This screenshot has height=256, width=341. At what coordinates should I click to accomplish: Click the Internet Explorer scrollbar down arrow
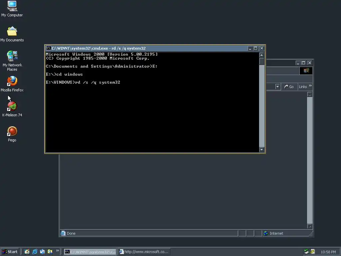pyautogui.click(x=310, y=226)
